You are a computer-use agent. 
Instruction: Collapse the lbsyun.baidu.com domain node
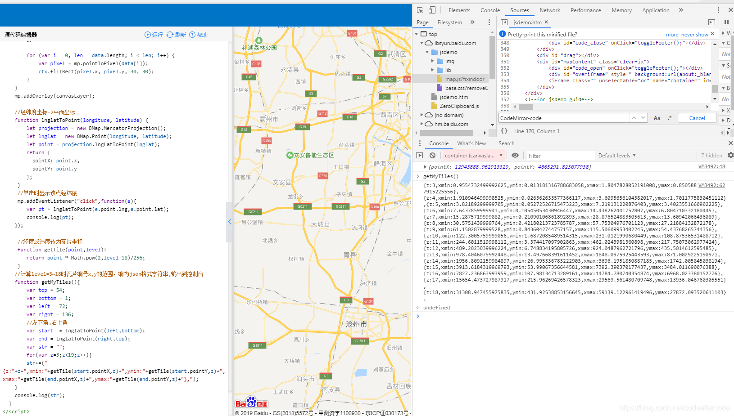click(422, 43)
